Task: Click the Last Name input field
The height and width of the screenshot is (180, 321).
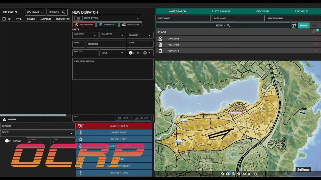Action: click(238, 18)
